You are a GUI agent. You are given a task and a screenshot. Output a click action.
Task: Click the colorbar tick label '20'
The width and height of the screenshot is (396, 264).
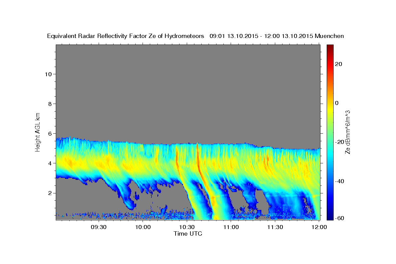tap(339, 64)
